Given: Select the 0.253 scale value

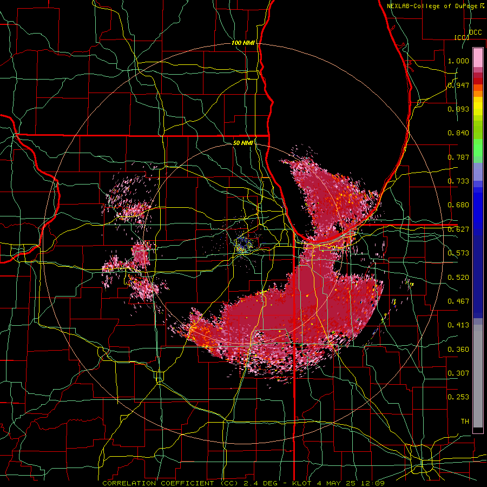Looking at the screenshot, I should coord(458,397).
